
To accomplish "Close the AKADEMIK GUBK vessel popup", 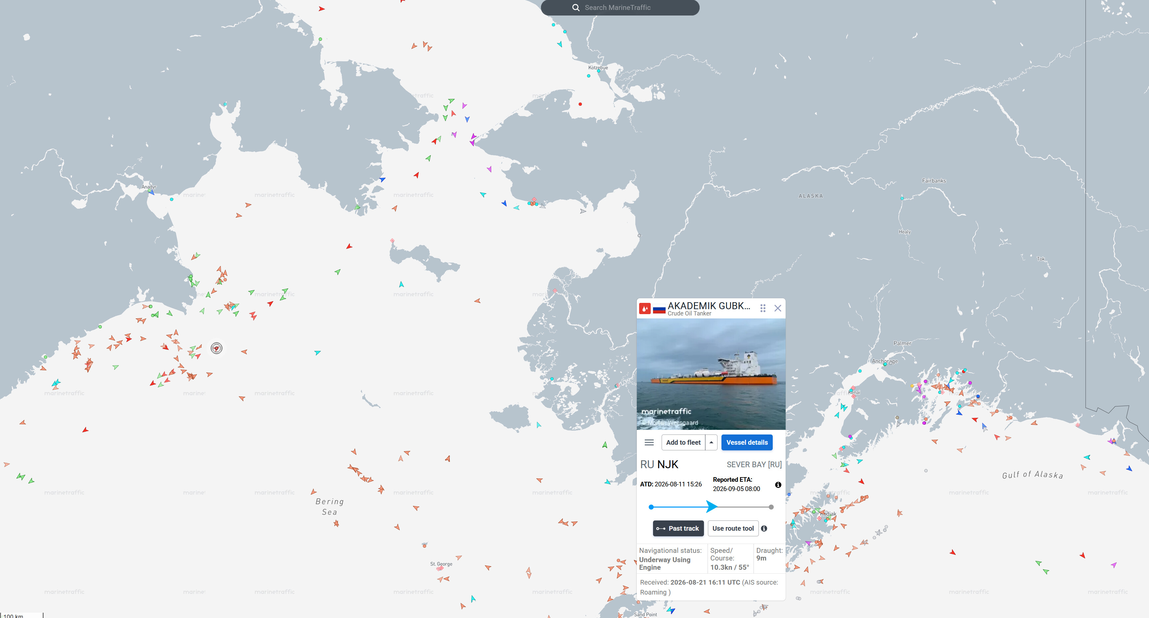I will tap(777, 308).
